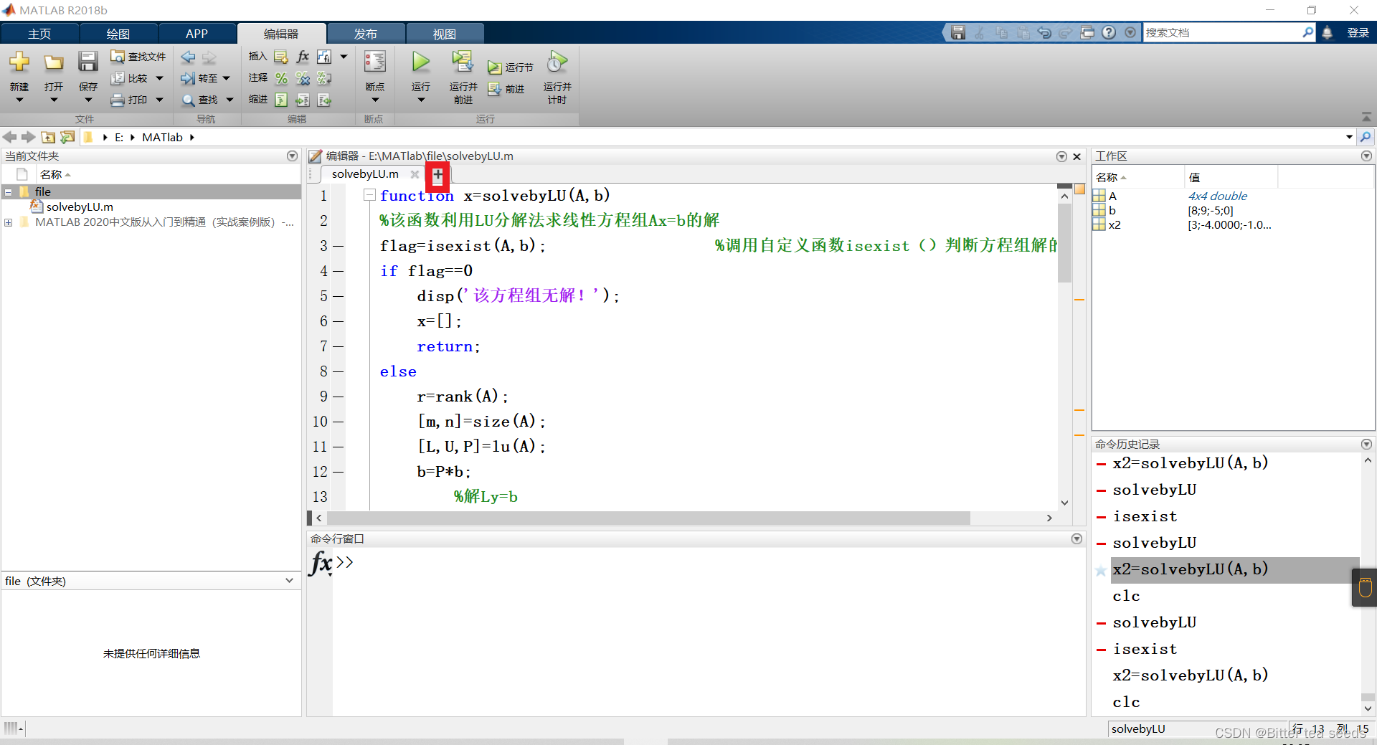Expand the MATLAB 2020 folder node
The height and width of the screenshot is (745, 1377).
9,222
